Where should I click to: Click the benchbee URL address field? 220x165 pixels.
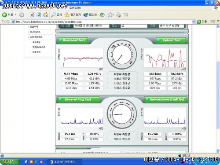click(102, 22)
